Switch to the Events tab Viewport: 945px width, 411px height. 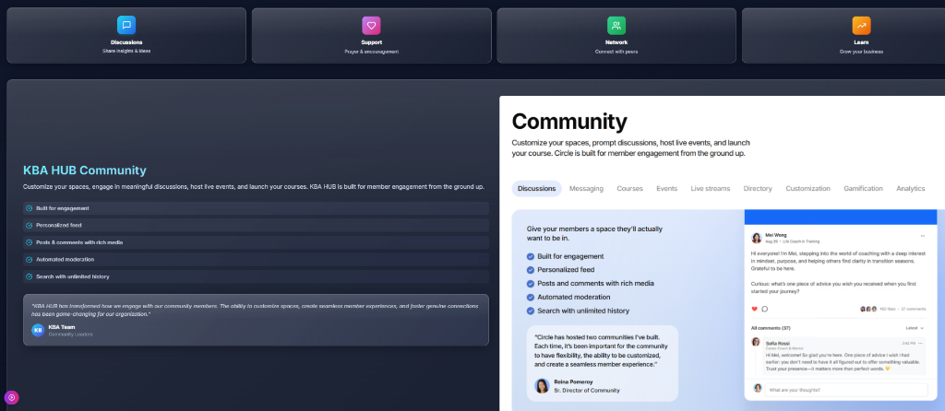[666, 188]
